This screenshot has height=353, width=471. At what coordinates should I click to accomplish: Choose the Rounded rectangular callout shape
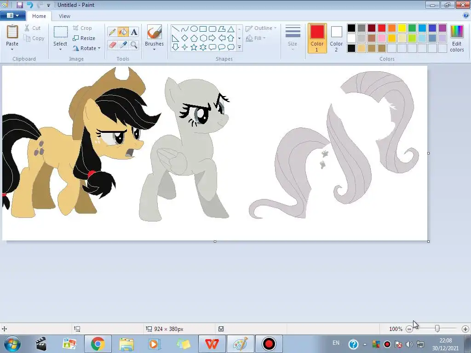[213, 47]
